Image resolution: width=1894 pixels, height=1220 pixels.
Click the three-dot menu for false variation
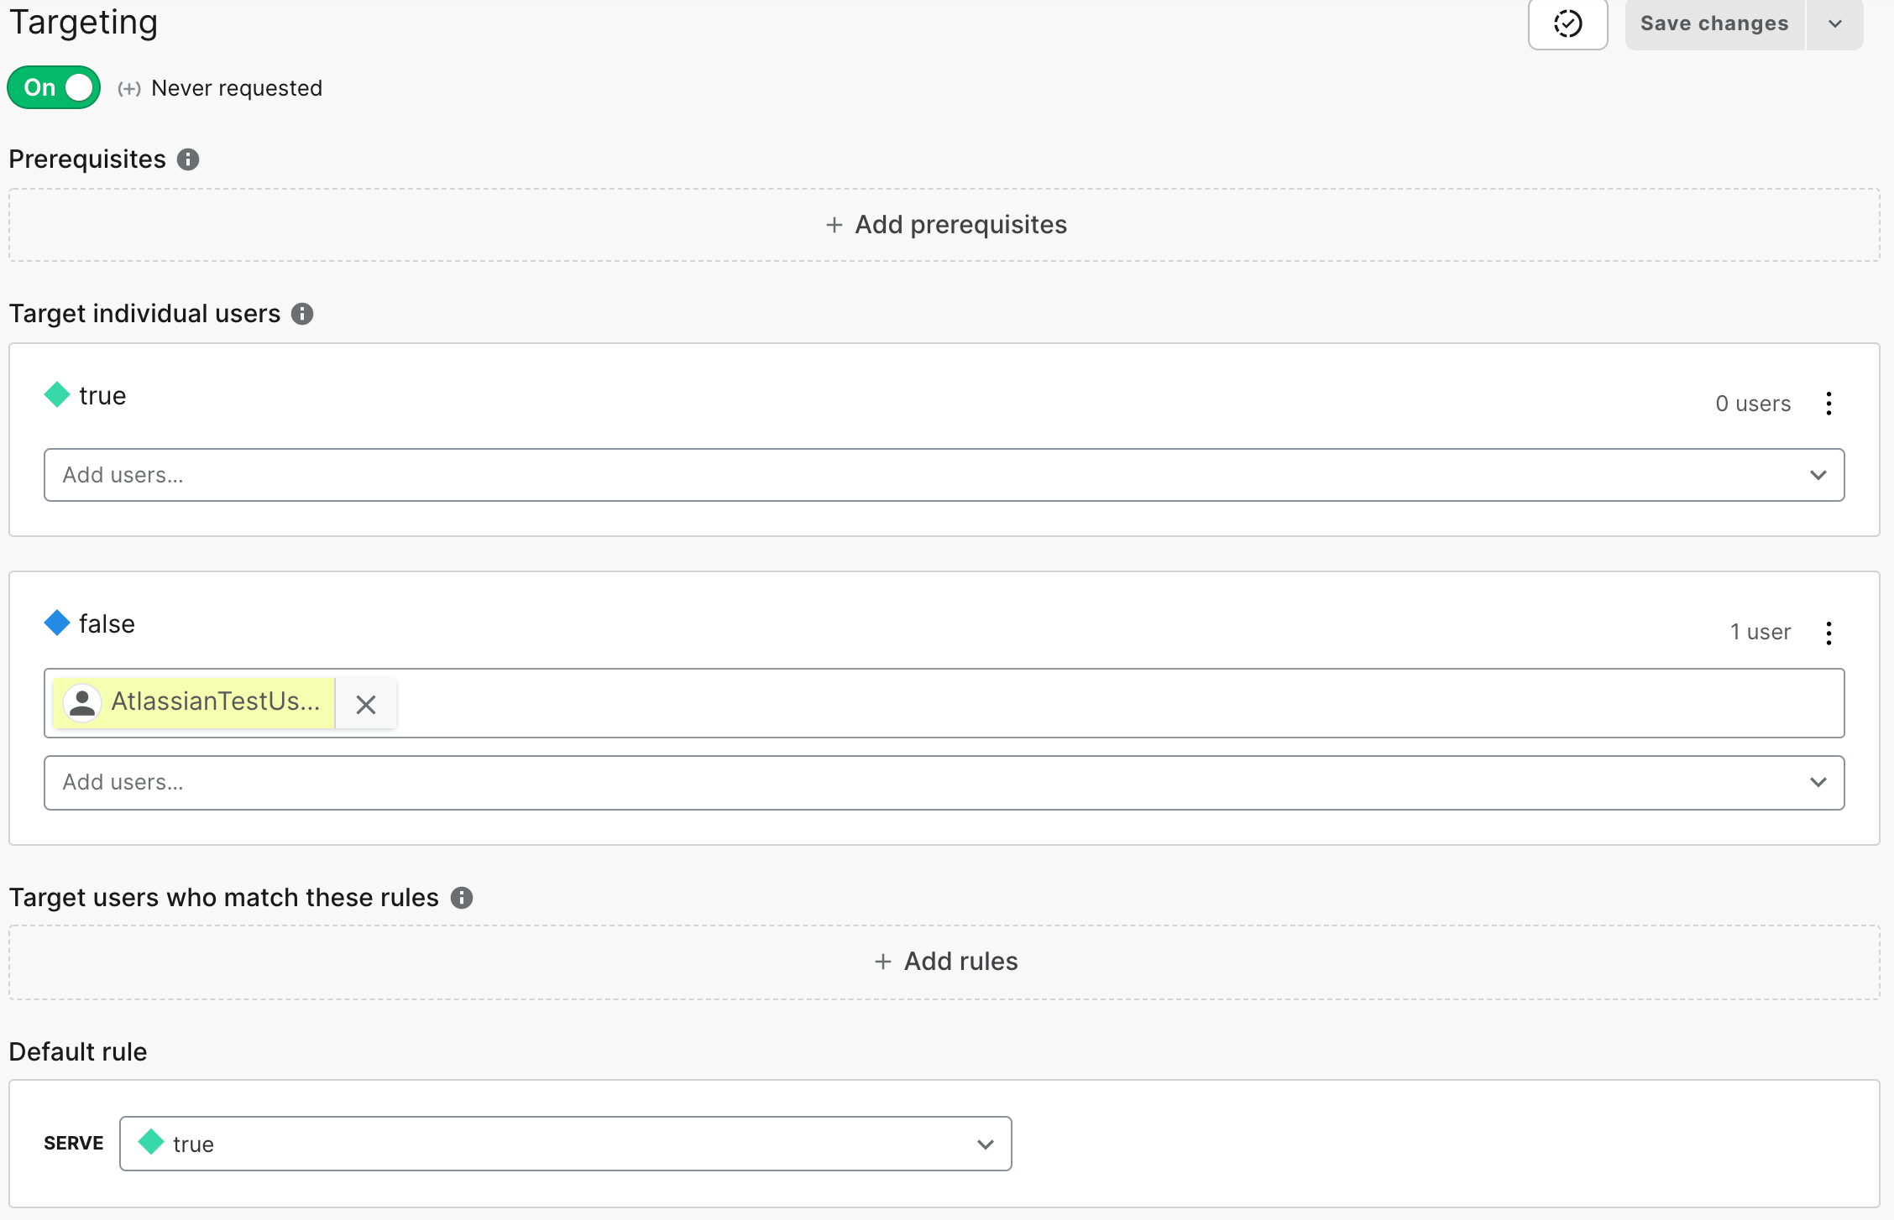1828,632
